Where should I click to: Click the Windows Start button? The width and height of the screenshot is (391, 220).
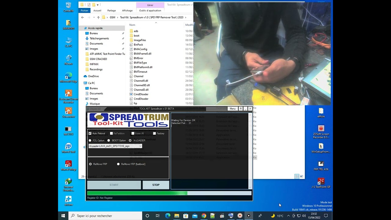point(63,216)
